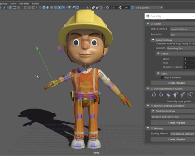Toggle X-ray active components icon
The width and height of the screenshot is (195, 156).
point(97,7)
